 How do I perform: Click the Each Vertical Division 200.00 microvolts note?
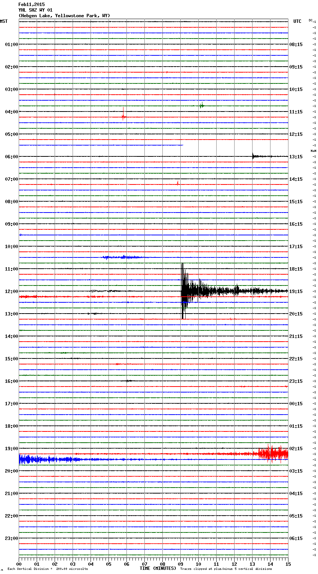click(x=48, y=569)
